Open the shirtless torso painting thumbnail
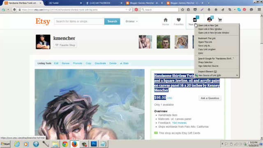The height and width of the screenshot is (148, 263). [x=145, y=42]
